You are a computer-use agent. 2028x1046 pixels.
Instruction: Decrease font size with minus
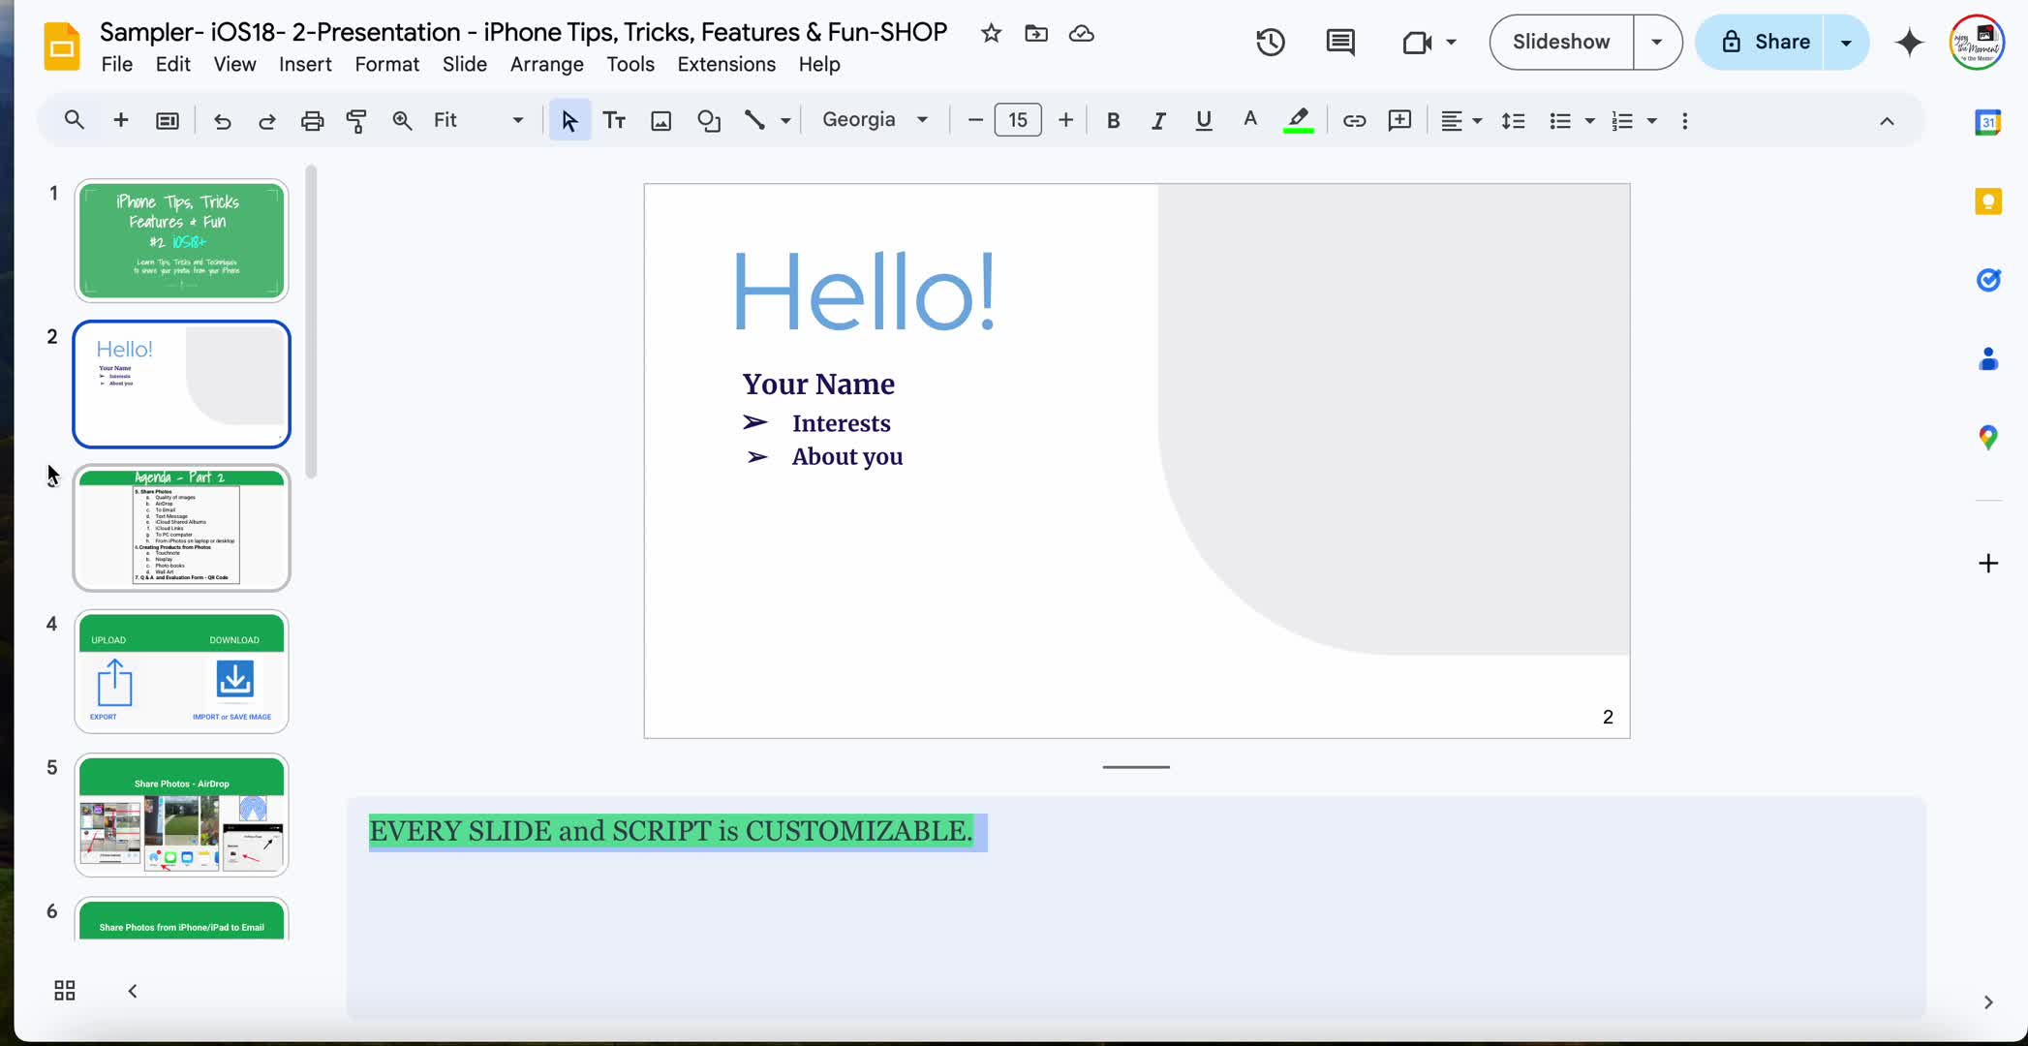pos(975,120)
